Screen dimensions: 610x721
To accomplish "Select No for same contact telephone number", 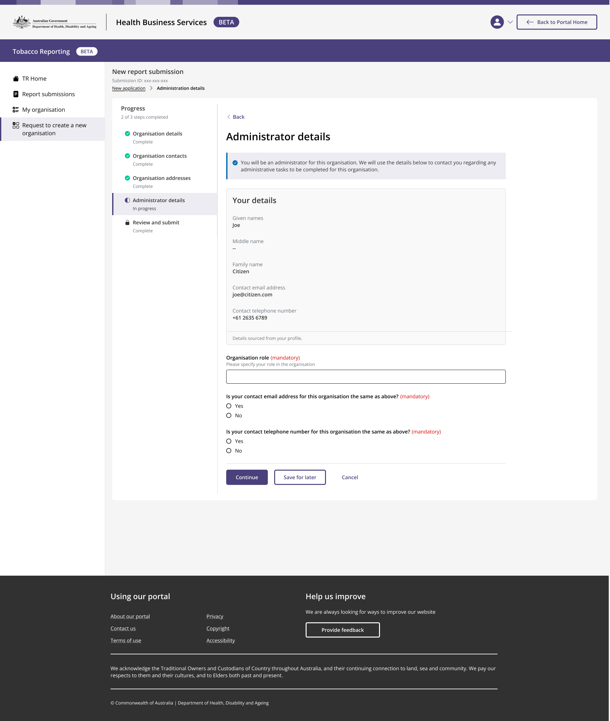I will pyautogui.click(x=228, y=451).
